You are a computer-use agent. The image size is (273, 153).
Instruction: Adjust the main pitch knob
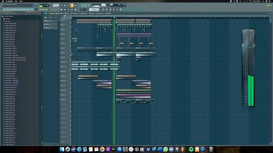tap(36, 9)
